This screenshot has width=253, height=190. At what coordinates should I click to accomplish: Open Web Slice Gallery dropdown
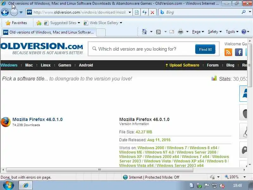click(x=103, y=23)
